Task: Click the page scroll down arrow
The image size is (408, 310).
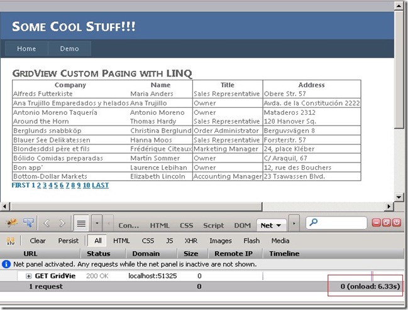Action: click(x=399, y=197)
